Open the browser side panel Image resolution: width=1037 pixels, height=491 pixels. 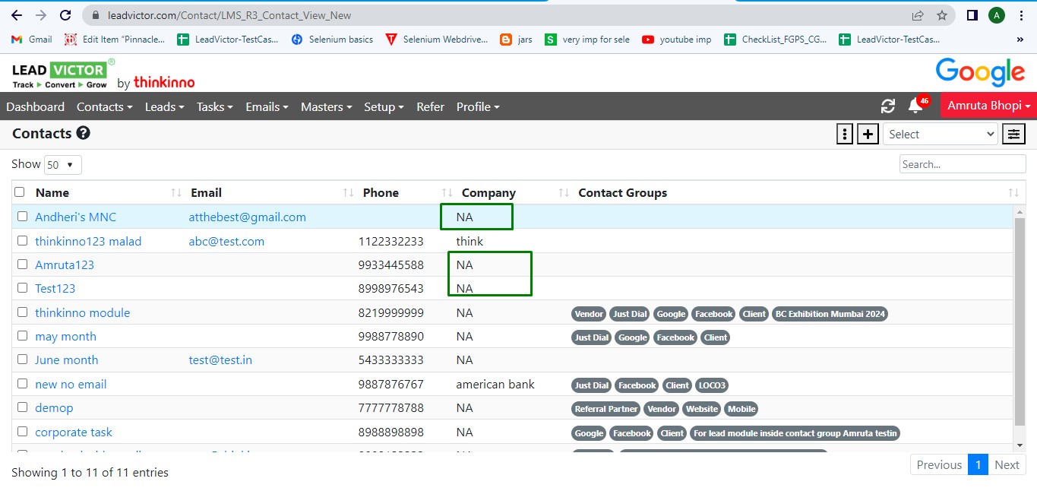[x=972, y=15]
